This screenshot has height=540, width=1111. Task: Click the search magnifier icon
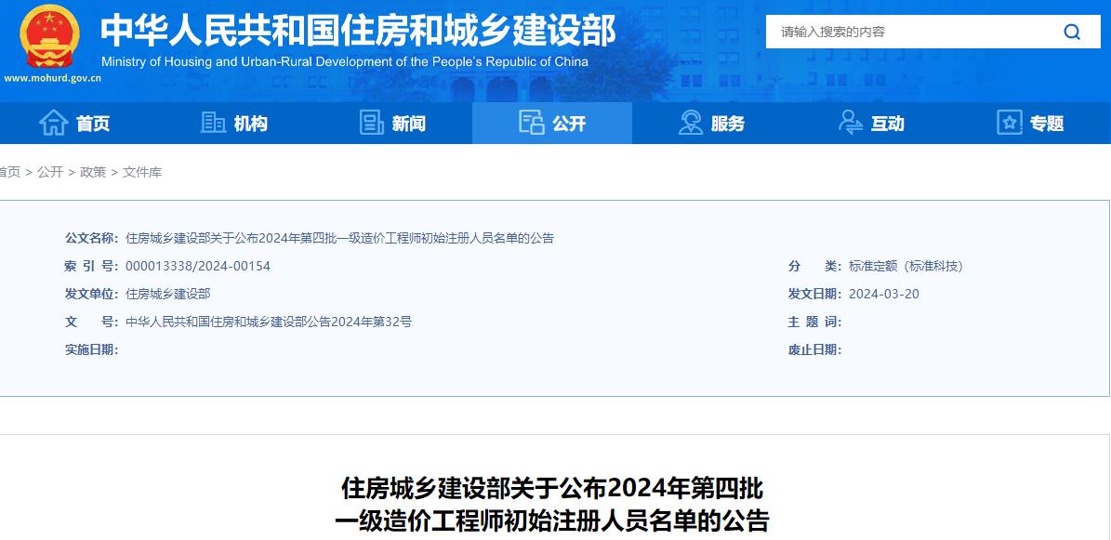[1071, 31]
